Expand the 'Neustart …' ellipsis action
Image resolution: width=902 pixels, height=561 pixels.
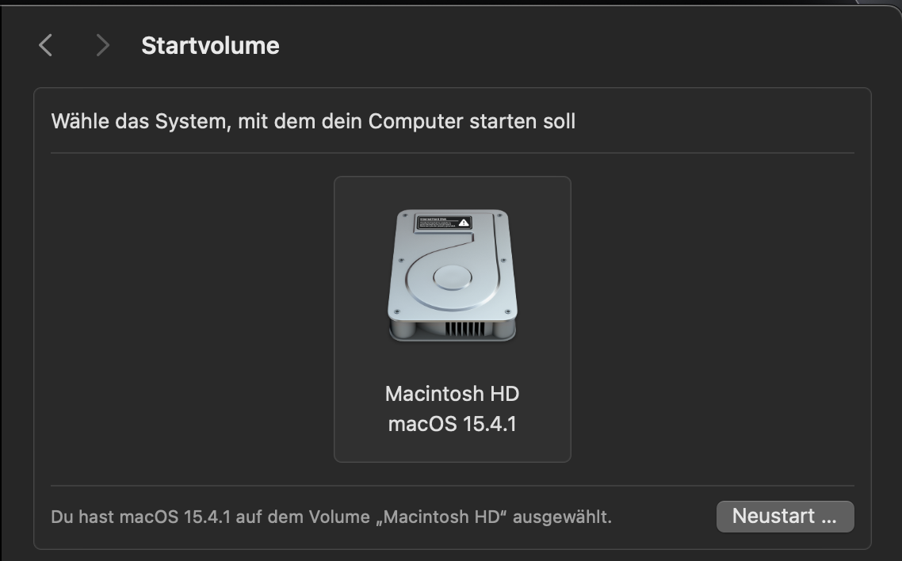tap(784, 516)
